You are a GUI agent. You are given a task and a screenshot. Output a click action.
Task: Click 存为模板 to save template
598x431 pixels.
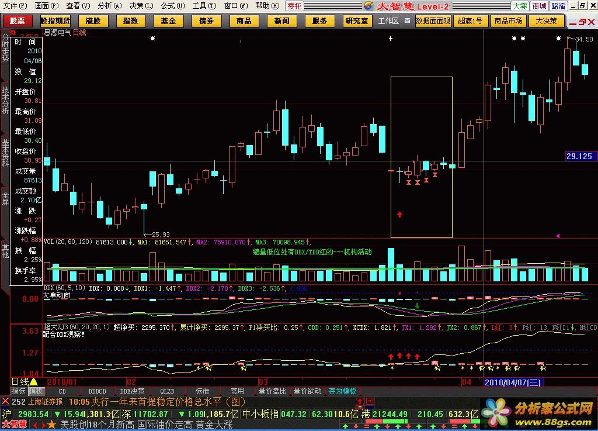[x=342, y=391]
